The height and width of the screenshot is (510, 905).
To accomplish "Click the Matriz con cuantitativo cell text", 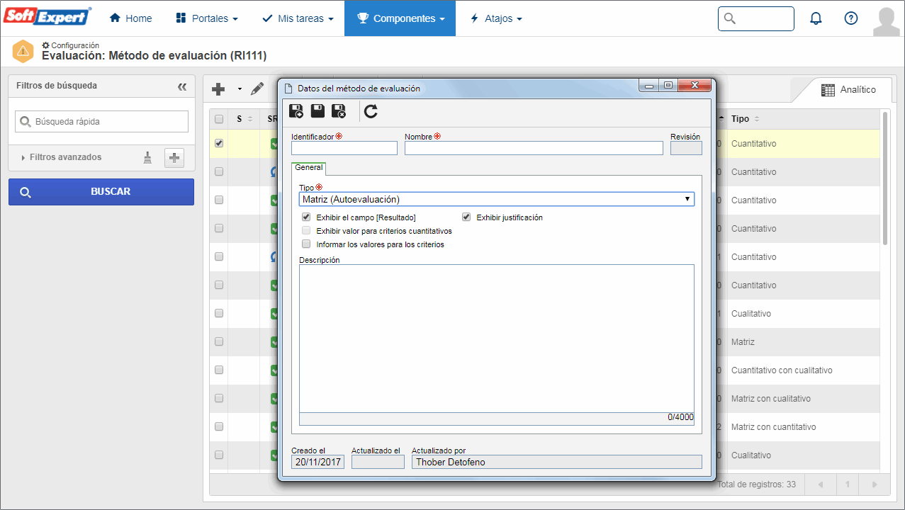I will tap(774, 427).
